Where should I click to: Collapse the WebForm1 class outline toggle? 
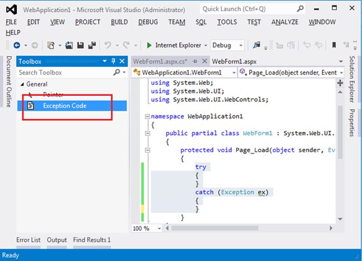tap(146, 134)
